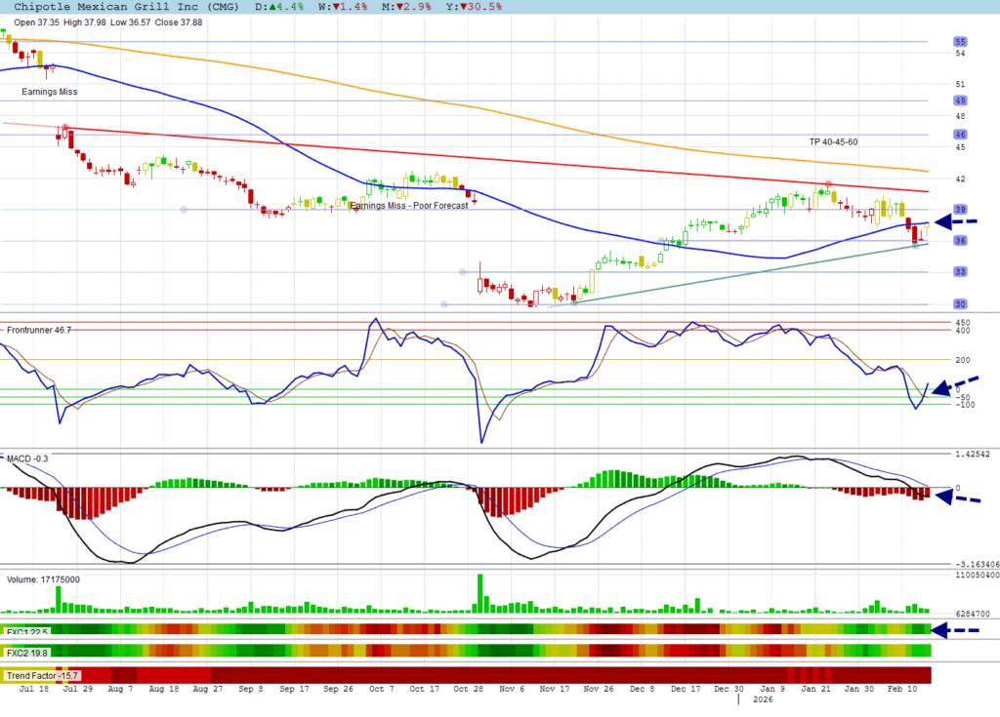Click the Oct 28 date on the time axis
Image resolution: width=1000 pixels, height=717 pixels.
[467, 689]
